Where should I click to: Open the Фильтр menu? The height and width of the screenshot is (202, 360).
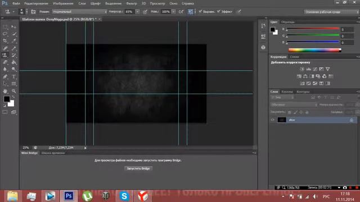pos(132,3)
